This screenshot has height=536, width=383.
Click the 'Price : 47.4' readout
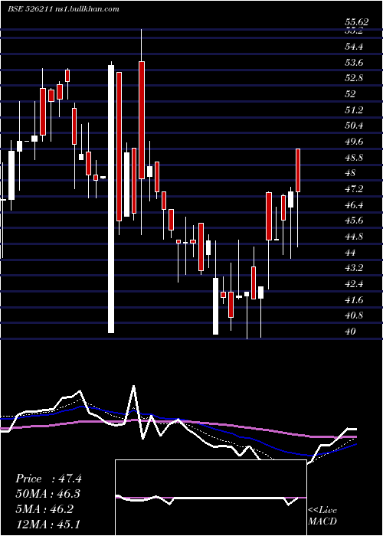point(48,479)
